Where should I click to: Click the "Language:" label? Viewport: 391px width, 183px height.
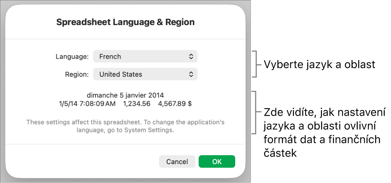click(72, 56)
